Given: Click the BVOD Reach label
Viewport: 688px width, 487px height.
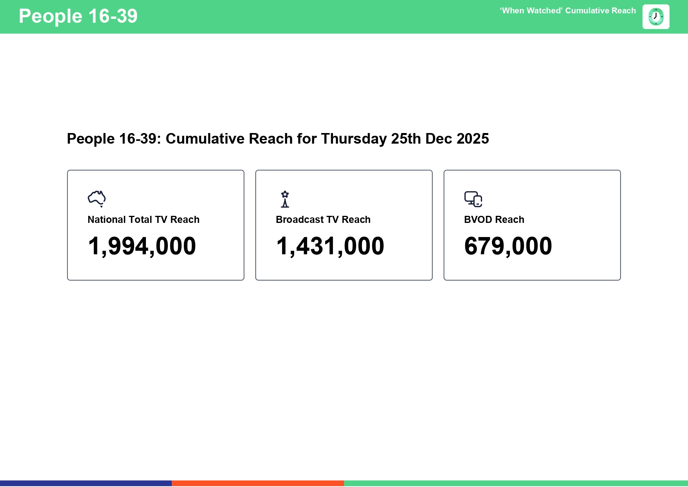Looking at the screenshot, I should [494, 220].
